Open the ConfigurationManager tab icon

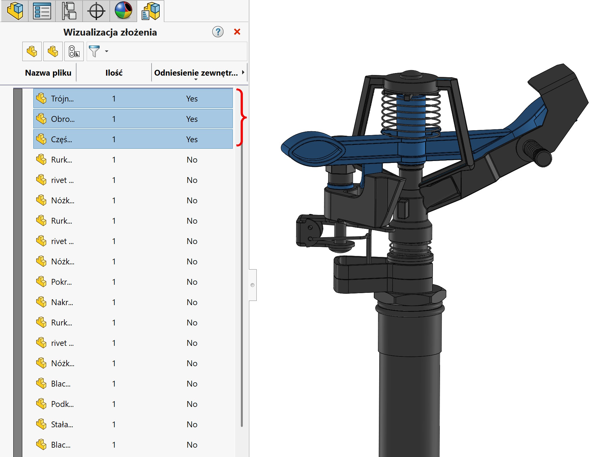click(x=69, y=11)
